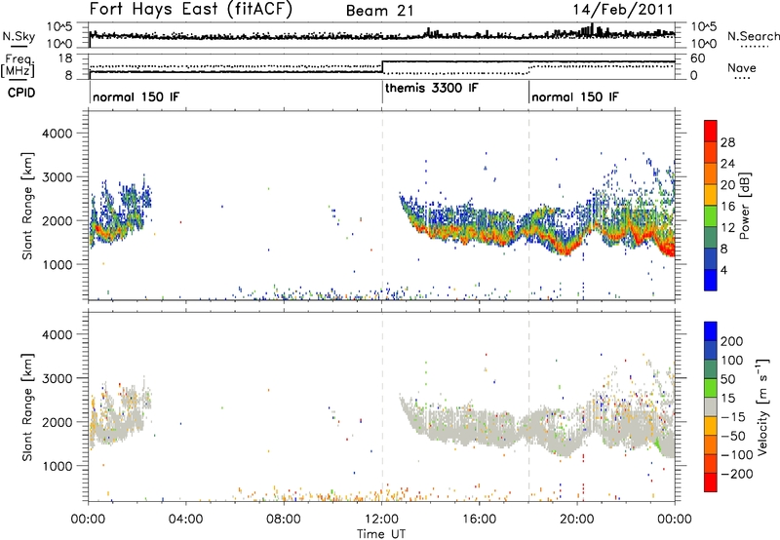Select the "themis 3300 IF" CPID label
Viewport: 780px width, 540px height.
tap(431, 88)
